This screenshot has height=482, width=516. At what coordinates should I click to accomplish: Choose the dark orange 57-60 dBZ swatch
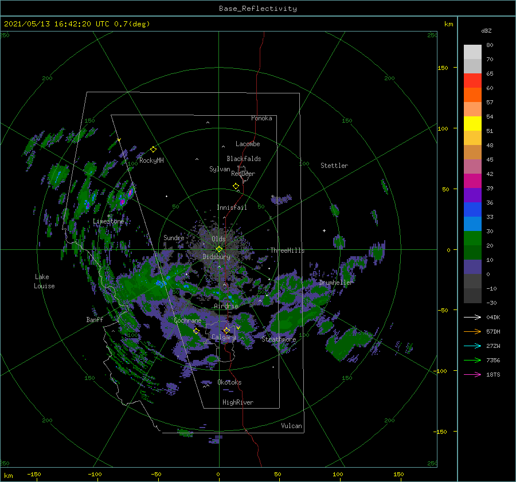(472, 95)
